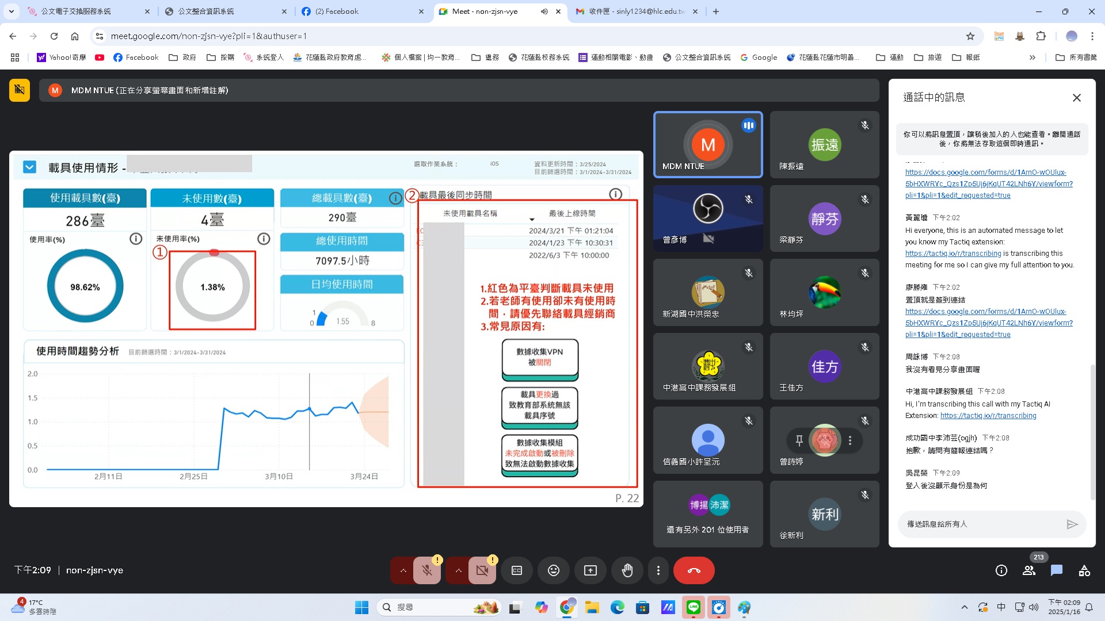Open the participants list icon
This screenshot has width=1105, height=621.
1029,570
